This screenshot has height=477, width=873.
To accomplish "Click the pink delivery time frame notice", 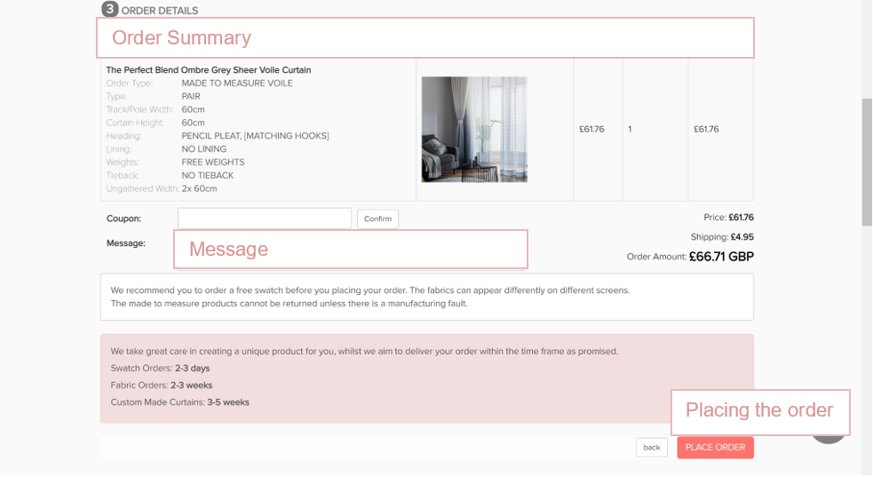I will click(x=426, y=378).
